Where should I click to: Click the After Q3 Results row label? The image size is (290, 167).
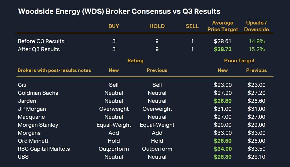39,49
